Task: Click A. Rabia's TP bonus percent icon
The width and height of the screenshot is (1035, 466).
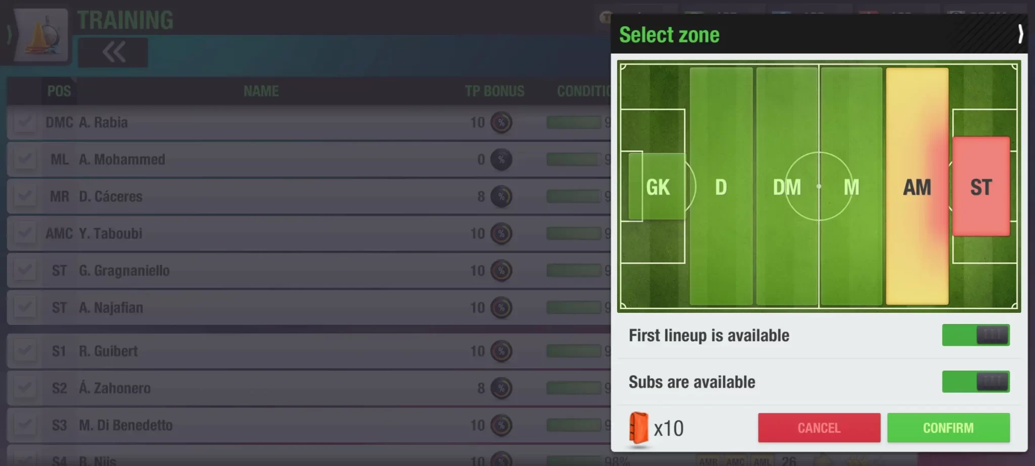Action: click(x=501, y=123)
